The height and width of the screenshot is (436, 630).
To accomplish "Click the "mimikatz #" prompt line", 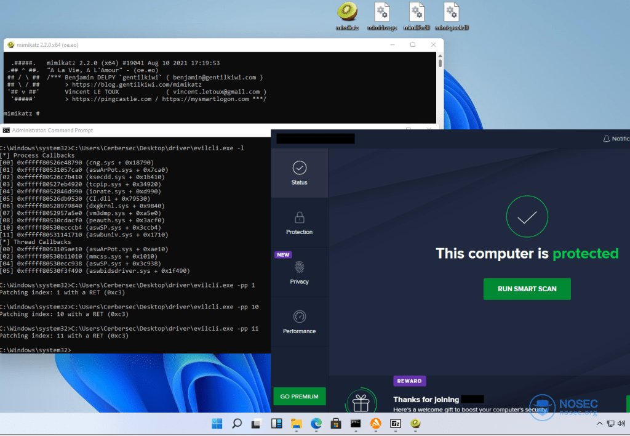I will pos(22,113).
